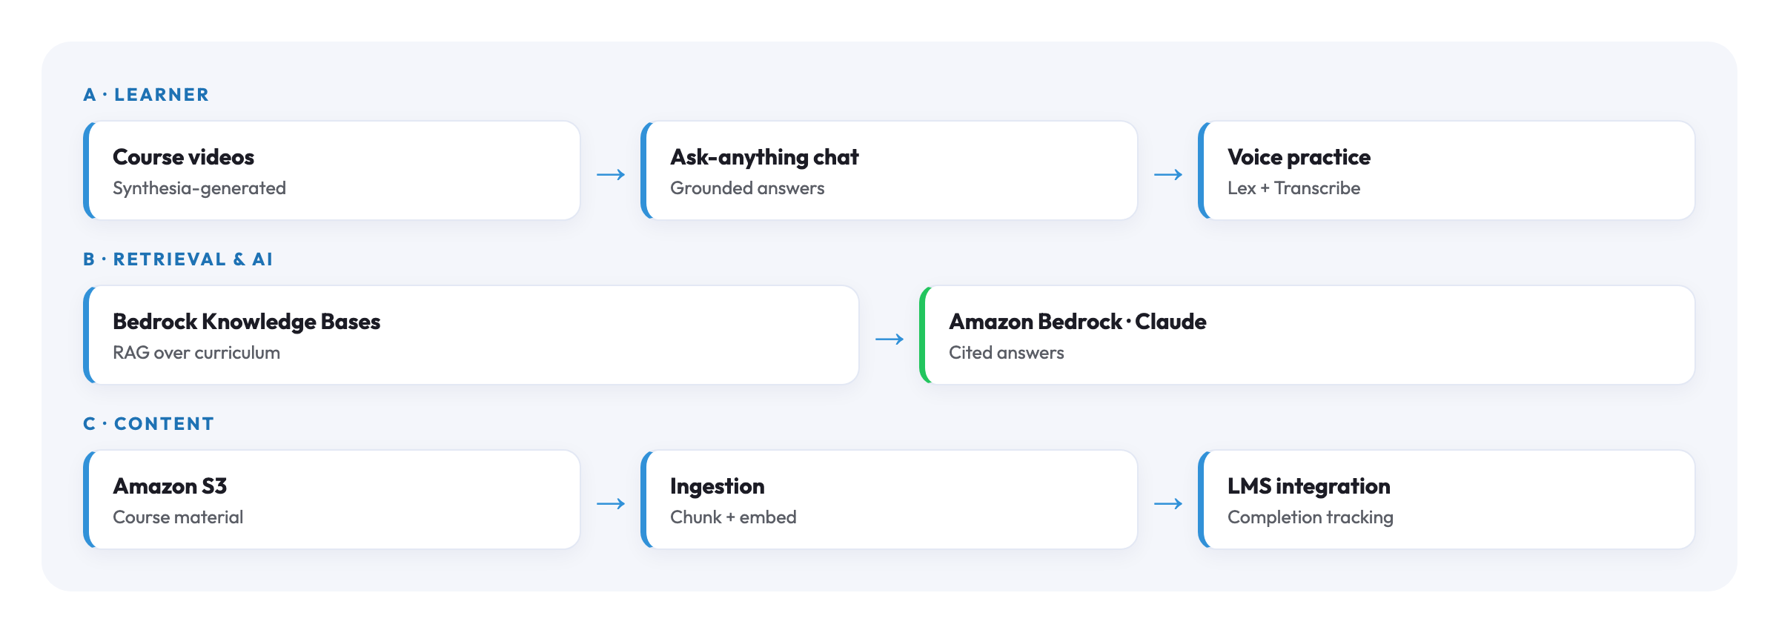The image size is (1779, 633).
Task: Click the C · CONTENT section heading
Action: click(x=148, y=424)
